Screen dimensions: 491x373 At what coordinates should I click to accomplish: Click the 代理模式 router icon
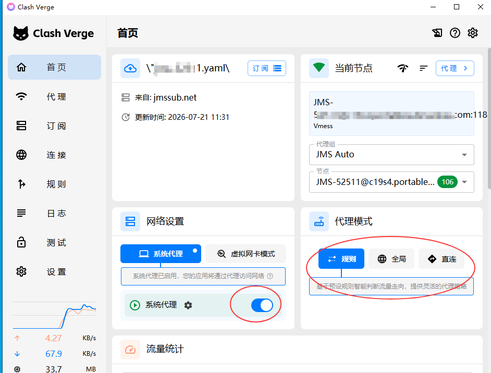click(x=319, y=221)
